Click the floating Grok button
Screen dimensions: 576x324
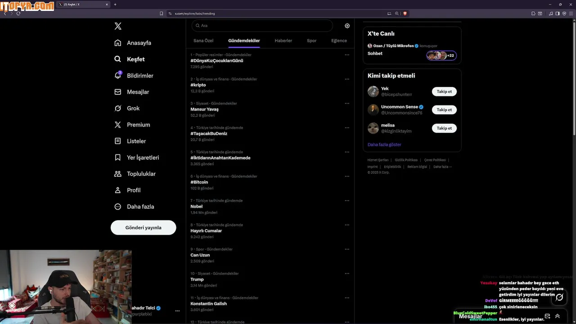tap(559, 297)
